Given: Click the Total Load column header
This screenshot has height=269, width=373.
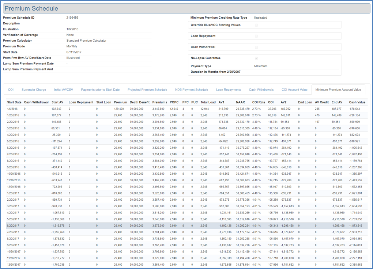Looking at the screenshot, I should click(208, 102).
